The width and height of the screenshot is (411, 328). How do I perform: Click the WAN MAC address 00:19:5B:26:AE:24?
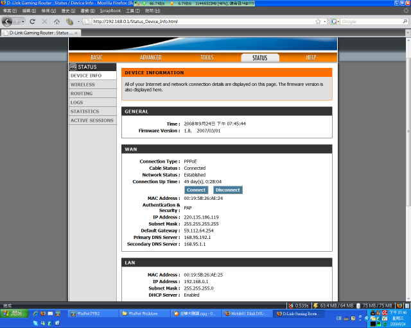[203, 198]
